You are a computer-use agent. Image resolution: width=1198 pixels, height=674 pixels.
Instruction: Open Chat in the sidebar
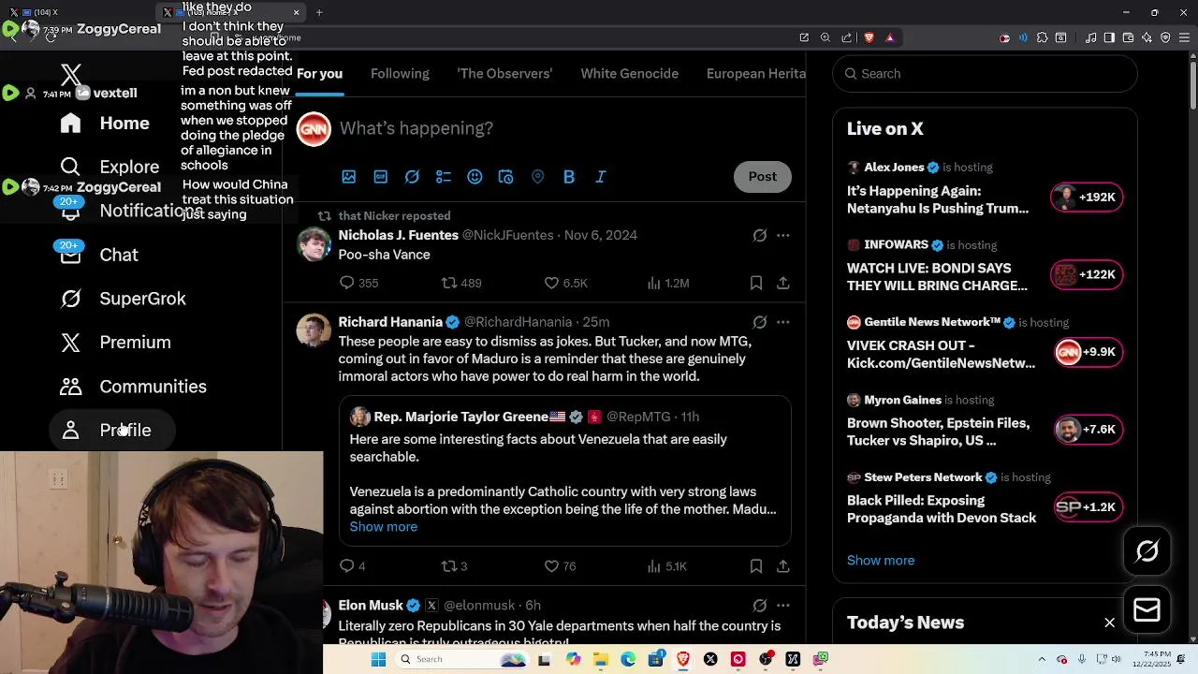coord(98,256)
